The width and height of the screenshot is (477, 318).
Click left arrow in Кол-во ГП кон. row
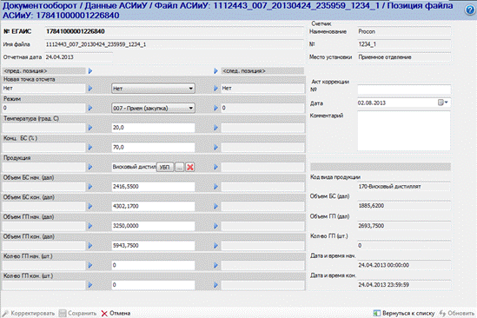[x=90, y=285]
